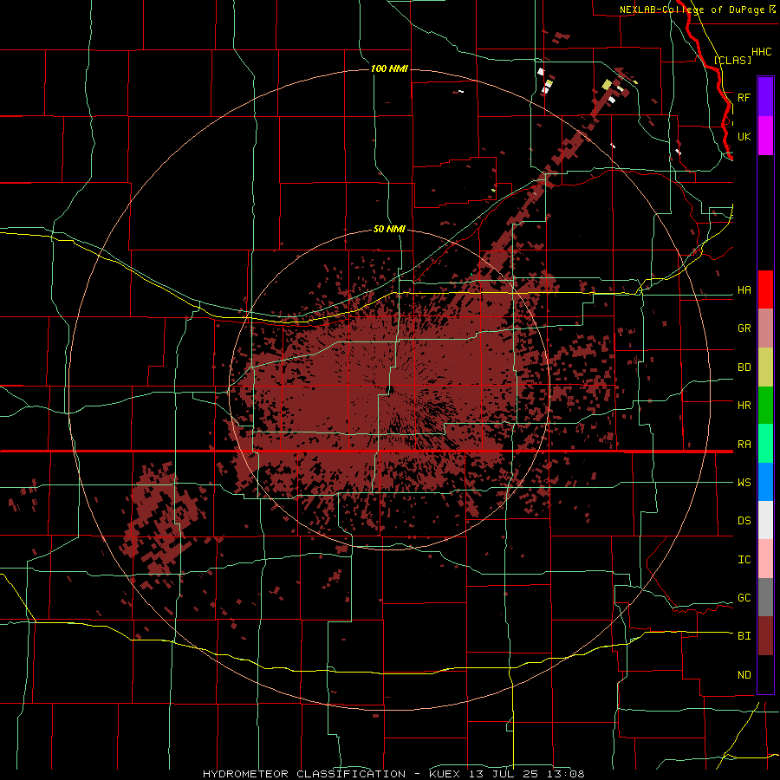The height and width of the screenshot is (780, 780).
Task: Click the ND black legend swatch
Action: pos(765,674)
